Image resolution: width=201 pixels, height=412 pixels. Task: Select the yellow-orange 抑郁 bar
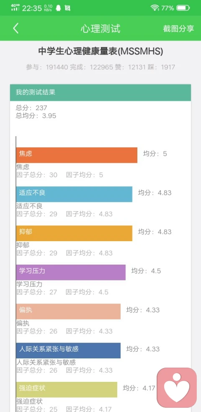[74, 233]
